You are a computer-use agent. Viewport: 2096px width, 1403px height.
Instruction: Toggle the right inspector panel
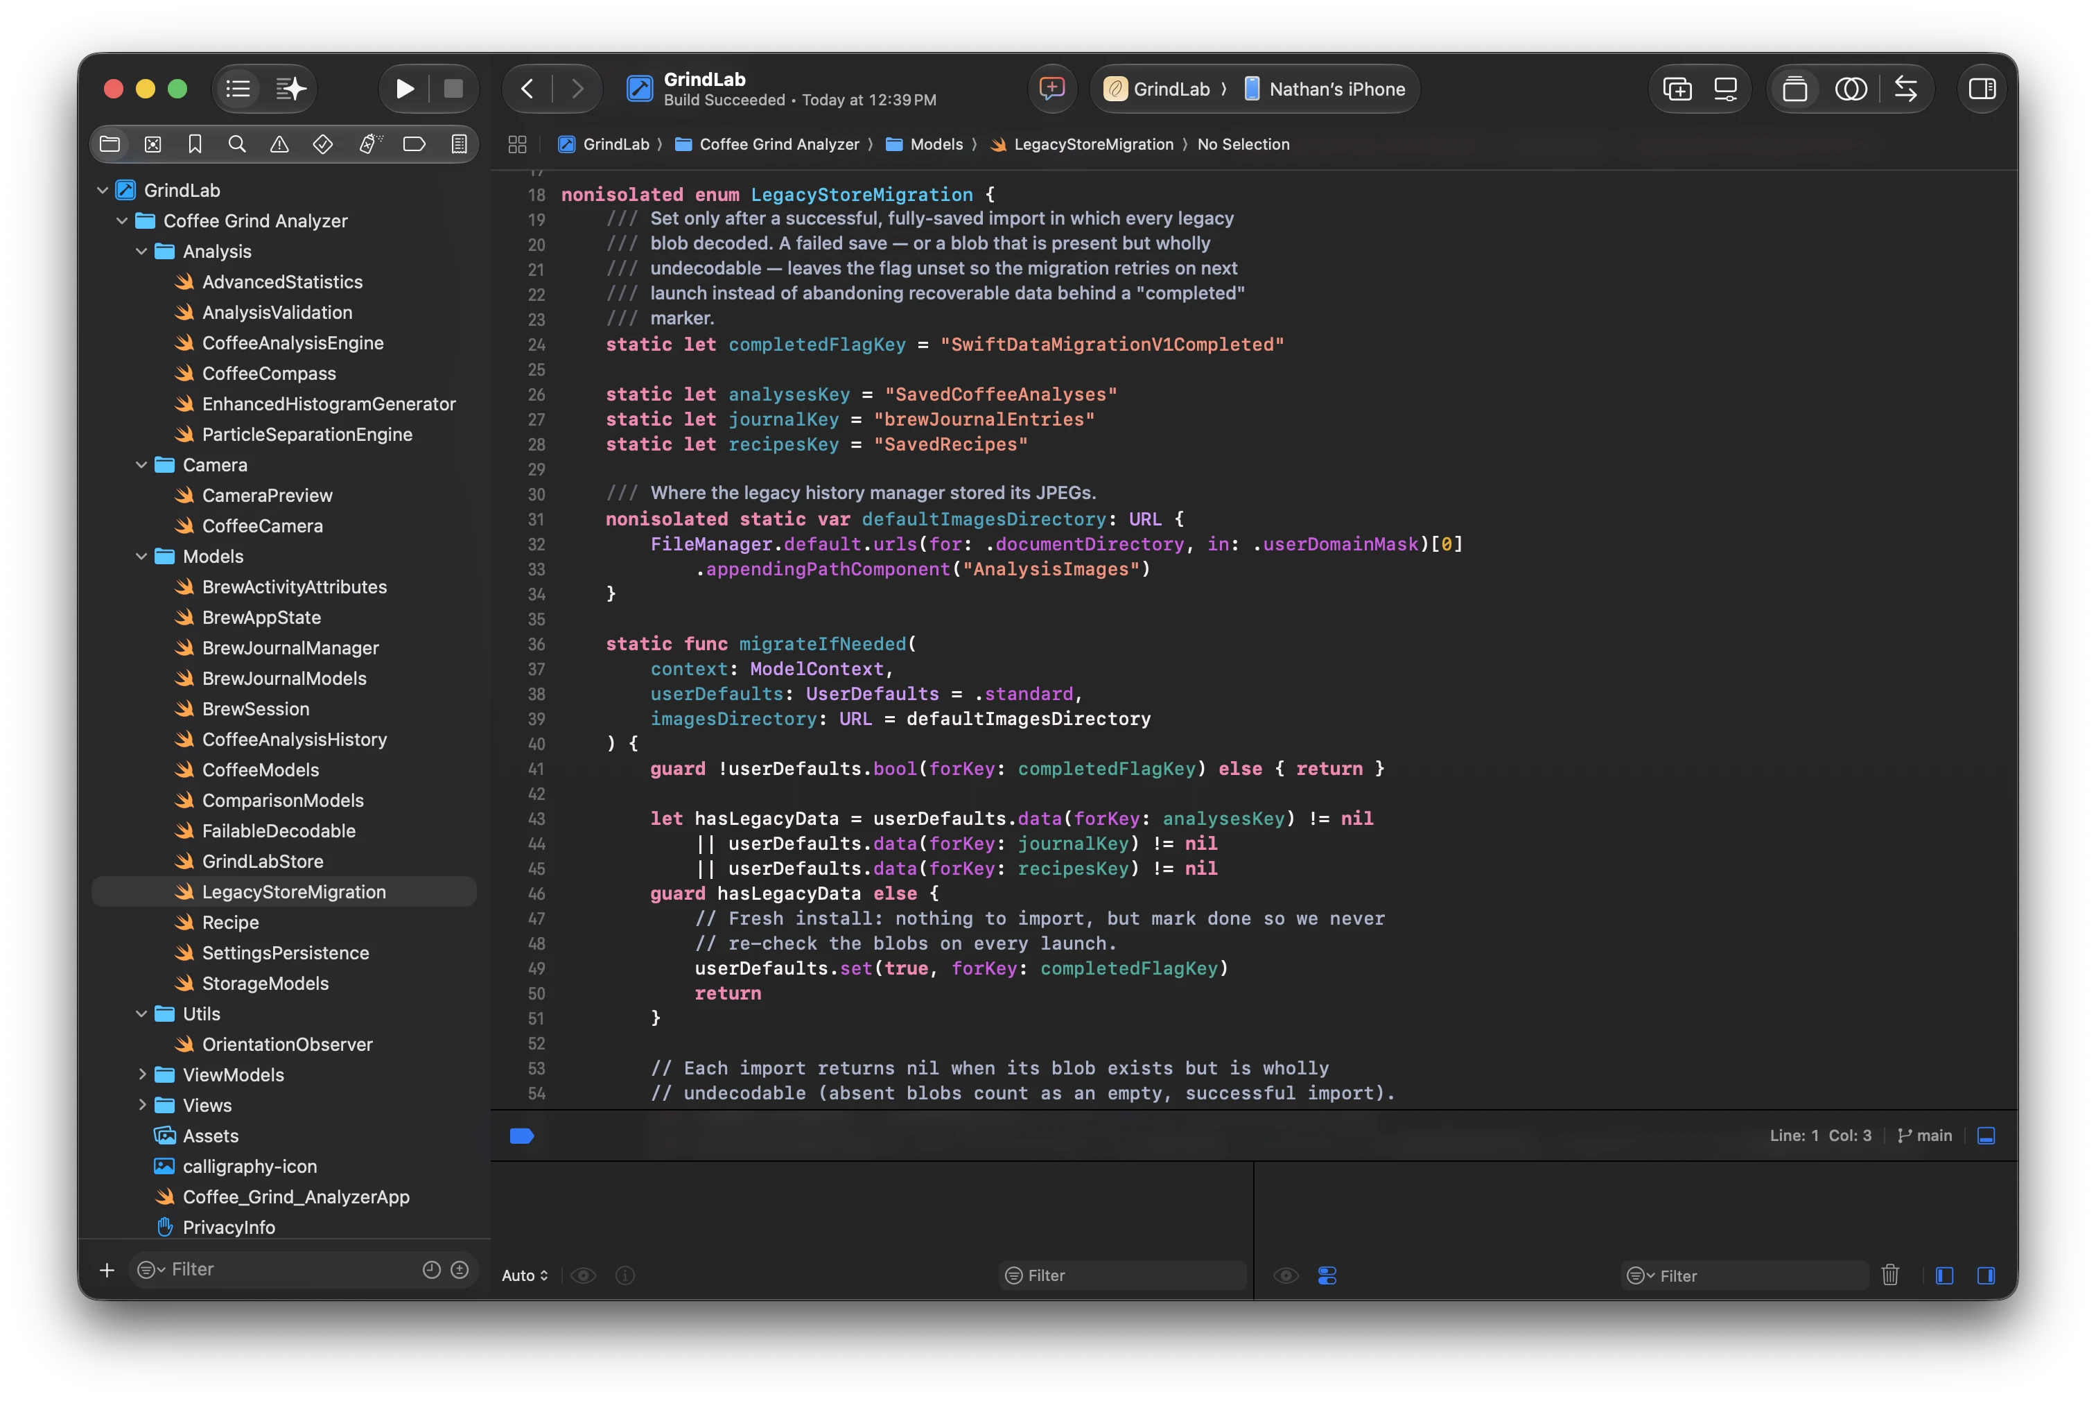click(1982, 89)
